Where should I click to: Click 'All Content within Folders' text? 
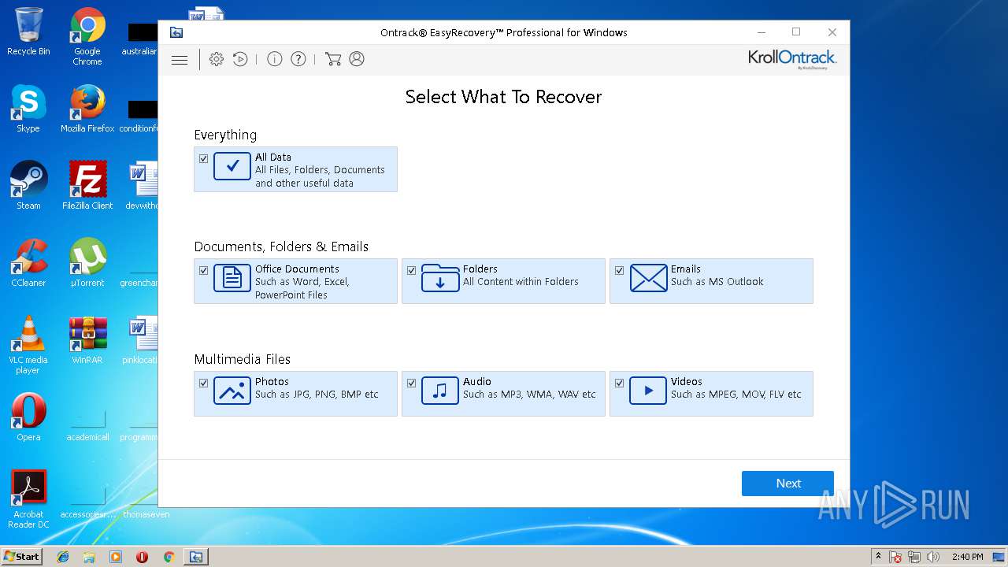click(x=521, y=281)
